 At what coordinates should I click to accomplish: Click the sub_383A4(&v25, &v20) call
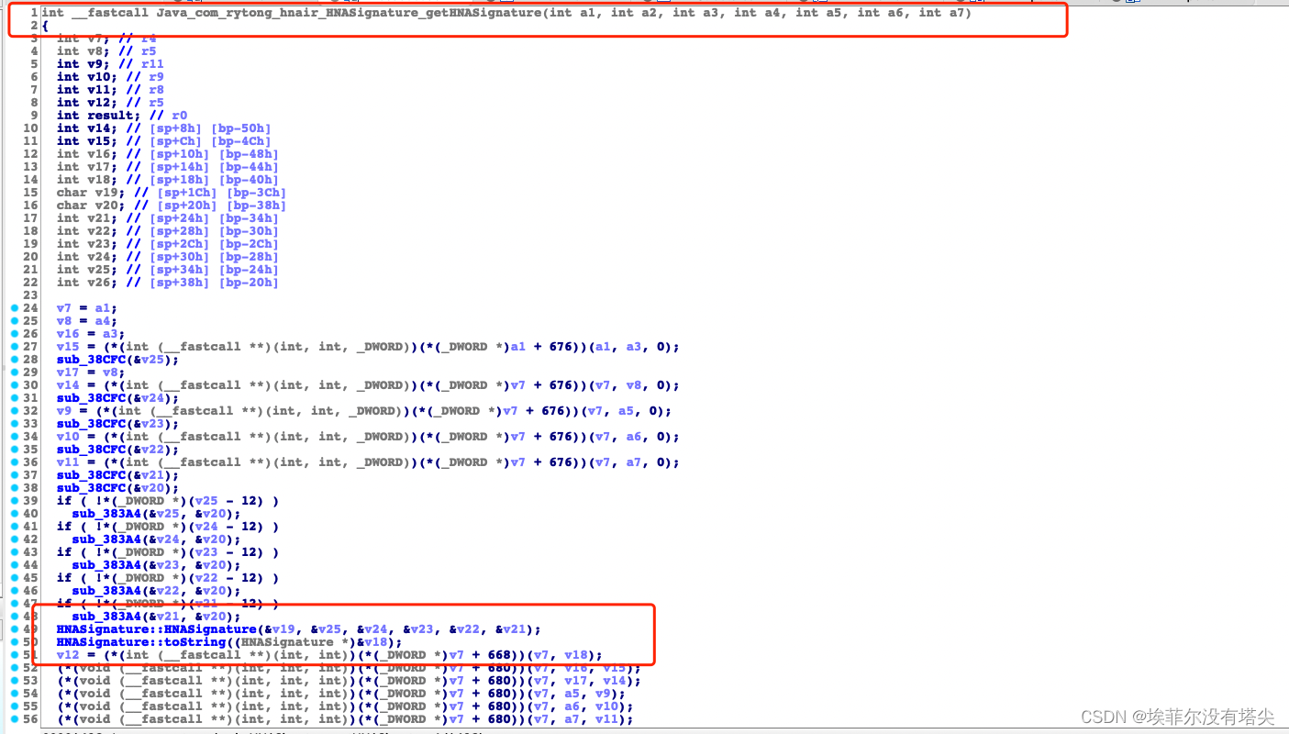coord(156,514)
